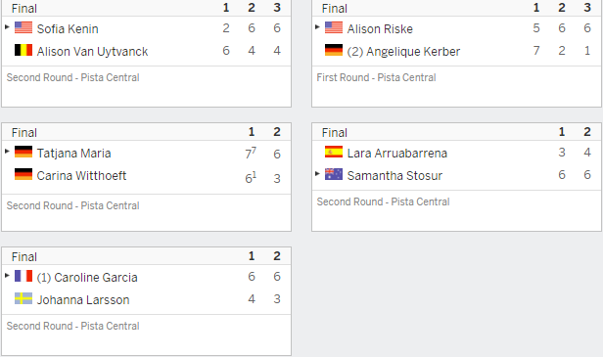Viewport: 603px width, 357px height.
Task: Click the Spanish flag beside Lara Arruabarrena
Action: coord(334,152)
